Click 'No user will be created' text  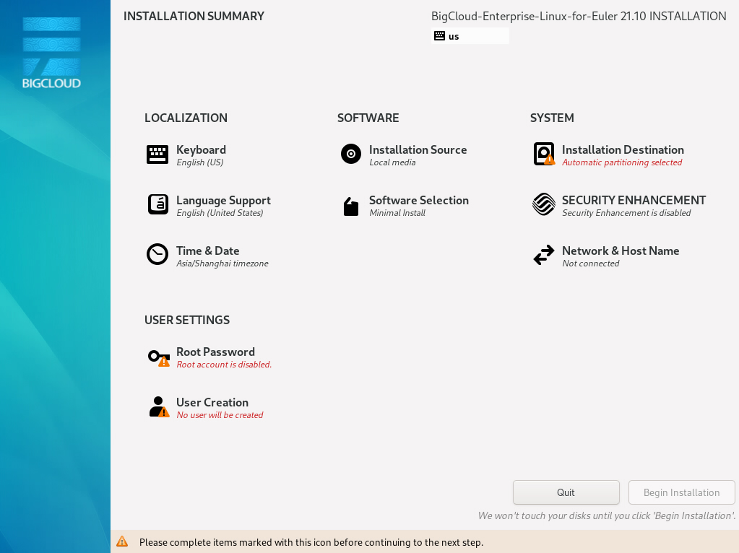(x=220, y=415)
